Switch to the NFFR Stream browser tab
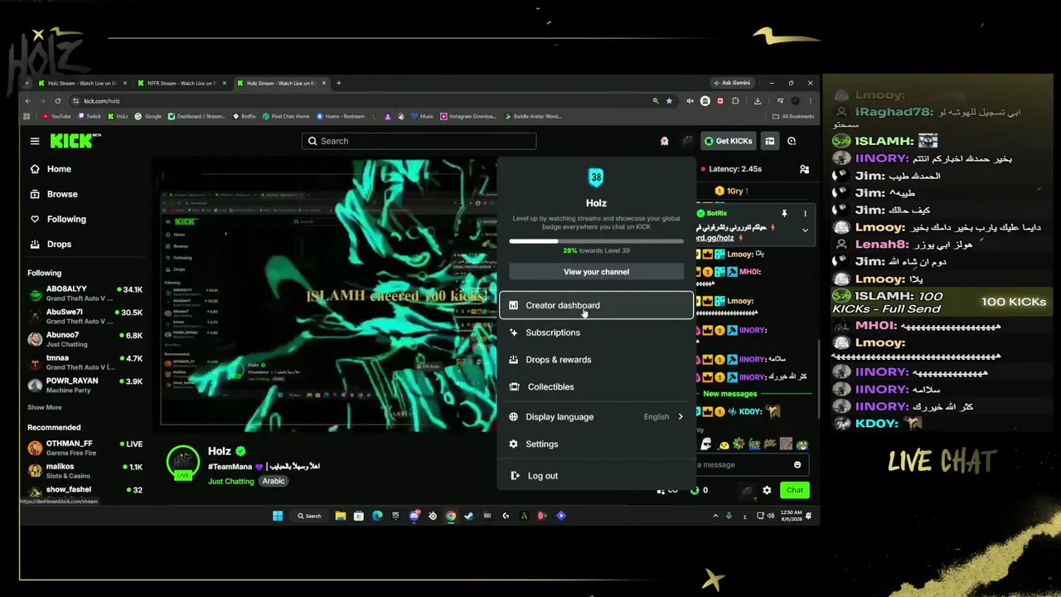This screenshot has height=597, width=1061. point(182,83)
